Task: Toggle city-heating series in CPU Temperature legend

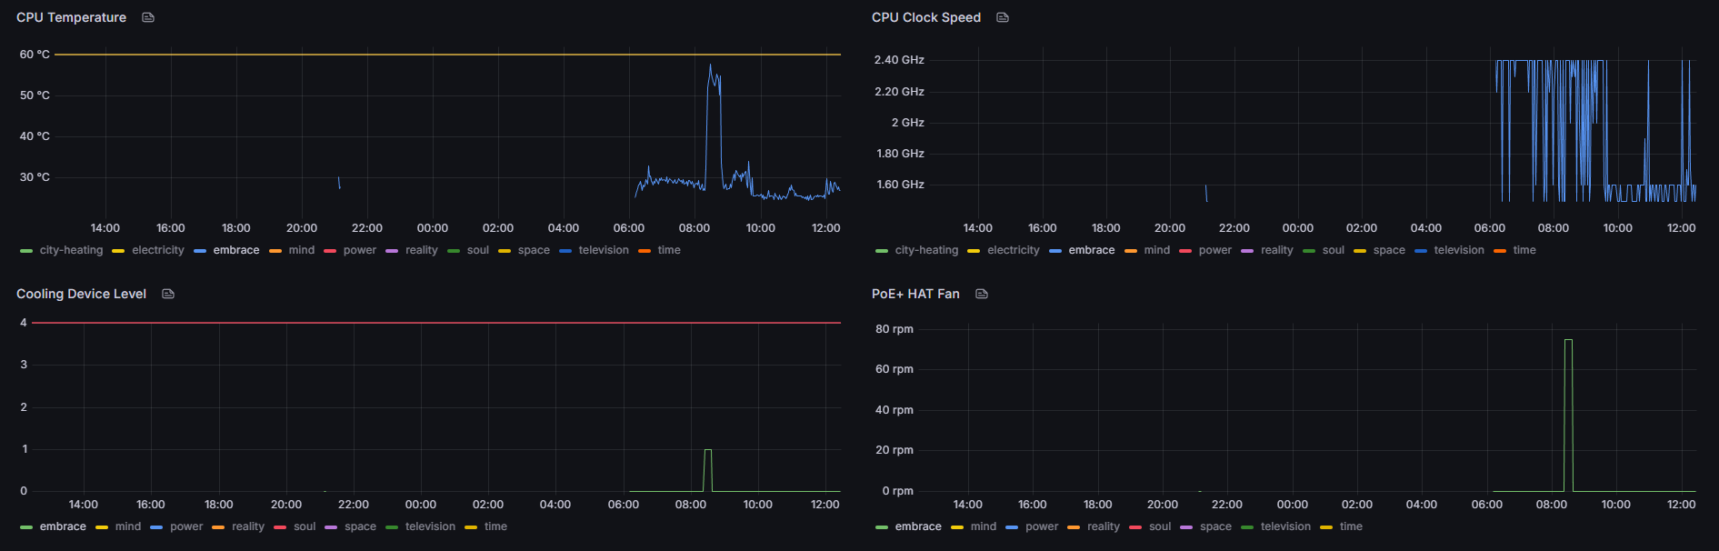Action: [71, 250]
